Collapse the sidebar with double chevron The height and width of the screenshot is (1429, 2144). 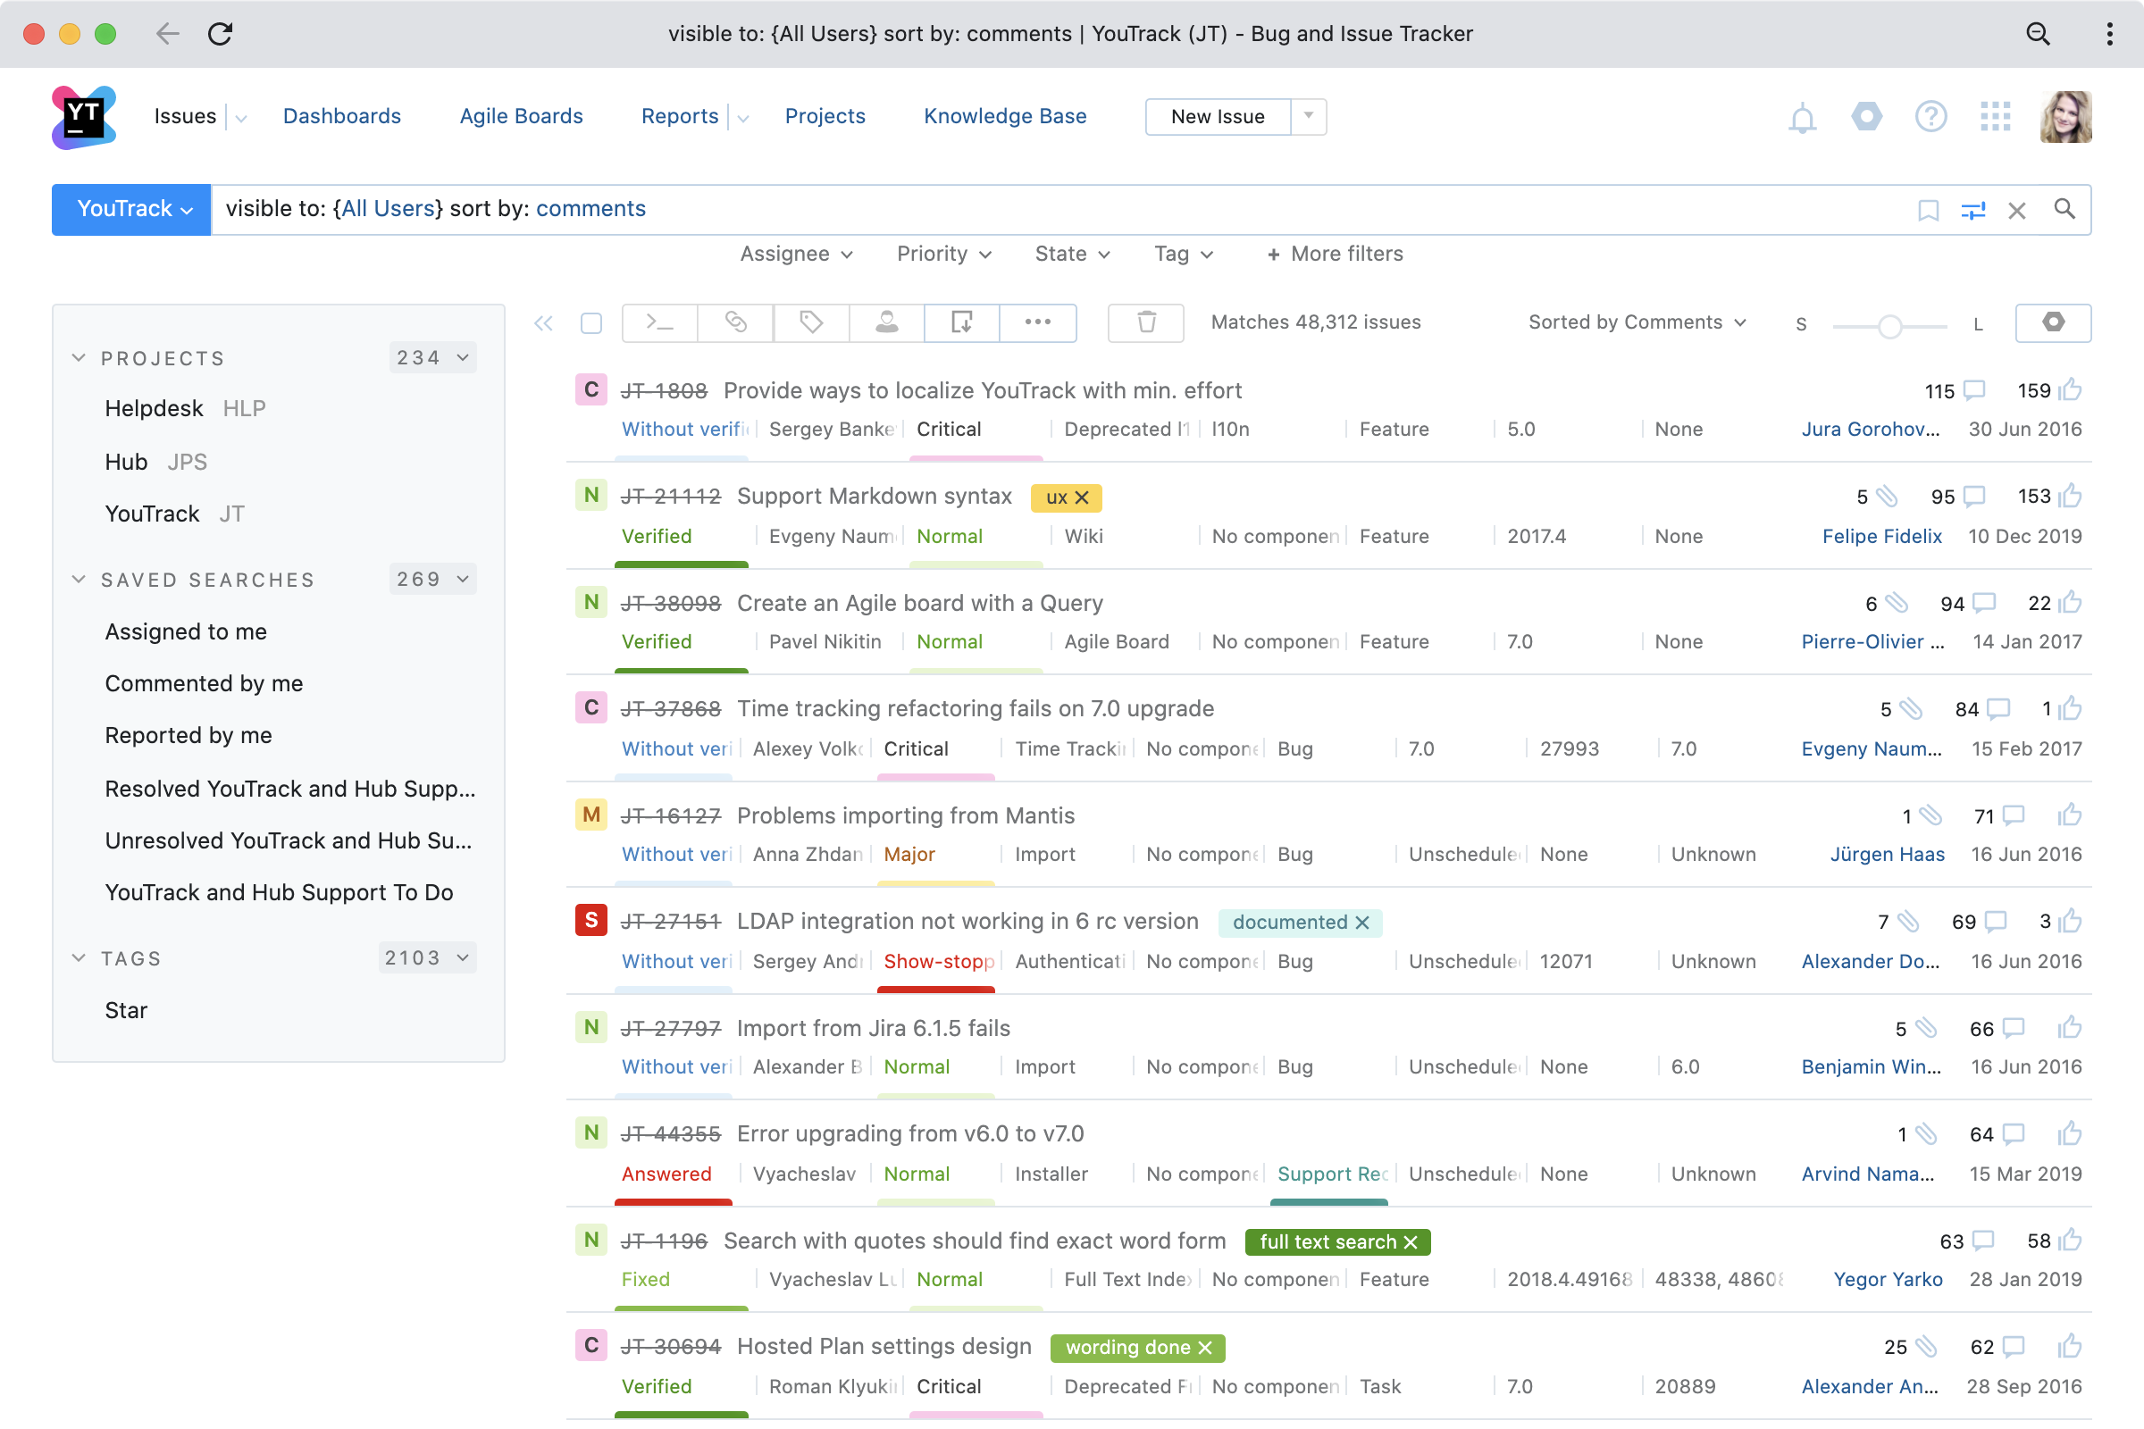[543, 322]
